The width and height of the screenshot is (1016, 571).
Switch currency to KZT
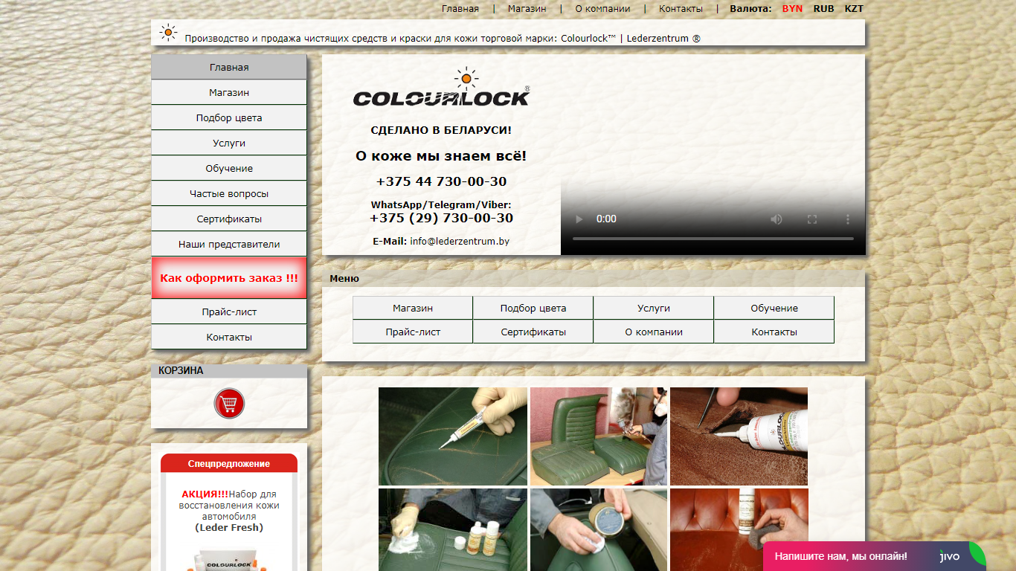click(854, 9)
